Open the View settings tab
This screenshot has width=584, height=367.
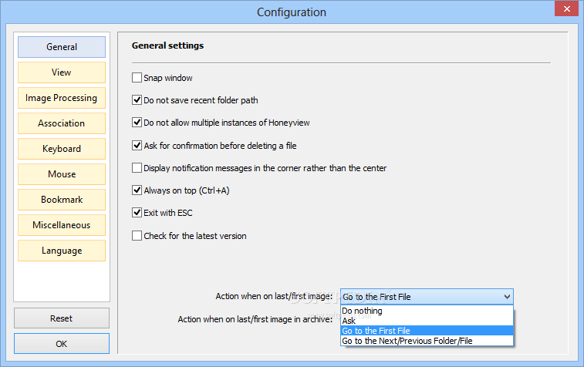click(x=62, y=72)
